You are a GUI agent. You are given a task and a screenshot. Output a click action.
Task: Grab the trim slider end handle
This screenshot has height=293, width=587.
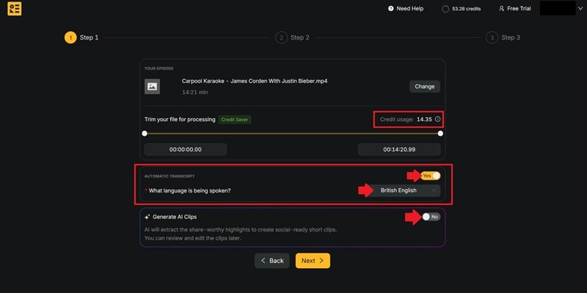440,133
